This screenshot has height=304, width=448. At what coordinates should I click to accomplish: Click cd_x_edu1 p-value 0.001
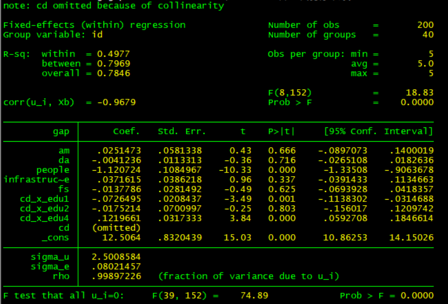[281, 199]
